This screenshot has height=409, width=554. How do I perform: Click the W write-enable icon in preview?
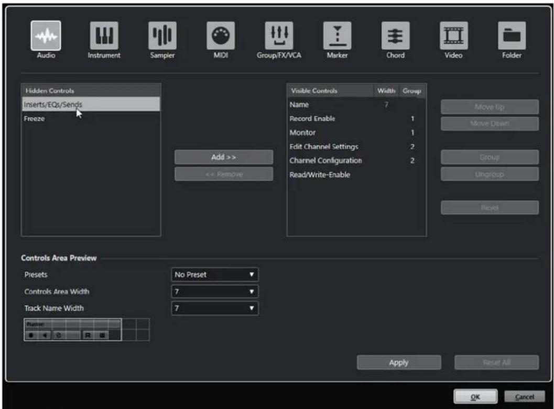click(102, 335)
